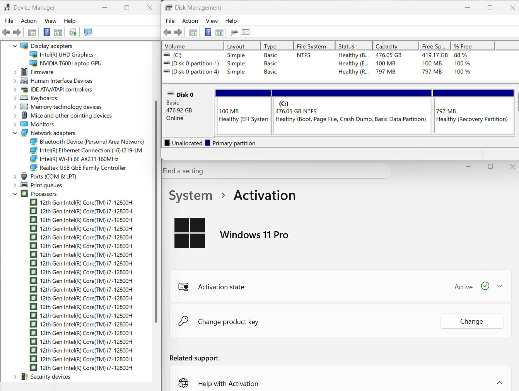Collapse the Network adapters node
The width and height of the screenshot is (519, 391).
15,133
